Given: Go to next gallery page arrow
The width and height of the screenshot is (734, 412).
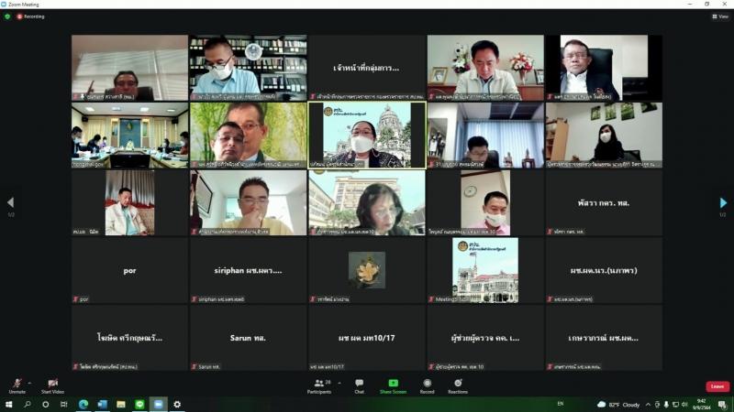Looking at the screenshot, I should (723, 202).
